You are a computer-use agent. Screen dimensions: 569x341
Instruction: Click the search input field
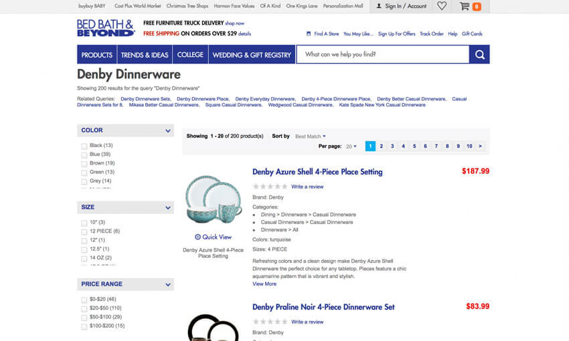click(383, 54)
